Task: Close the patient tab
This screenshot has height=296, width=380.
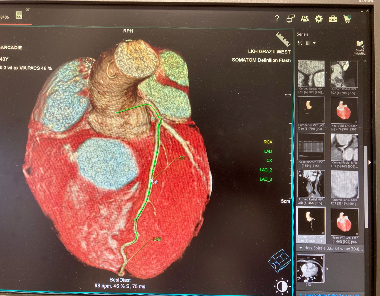Action: tap(28, 10)
